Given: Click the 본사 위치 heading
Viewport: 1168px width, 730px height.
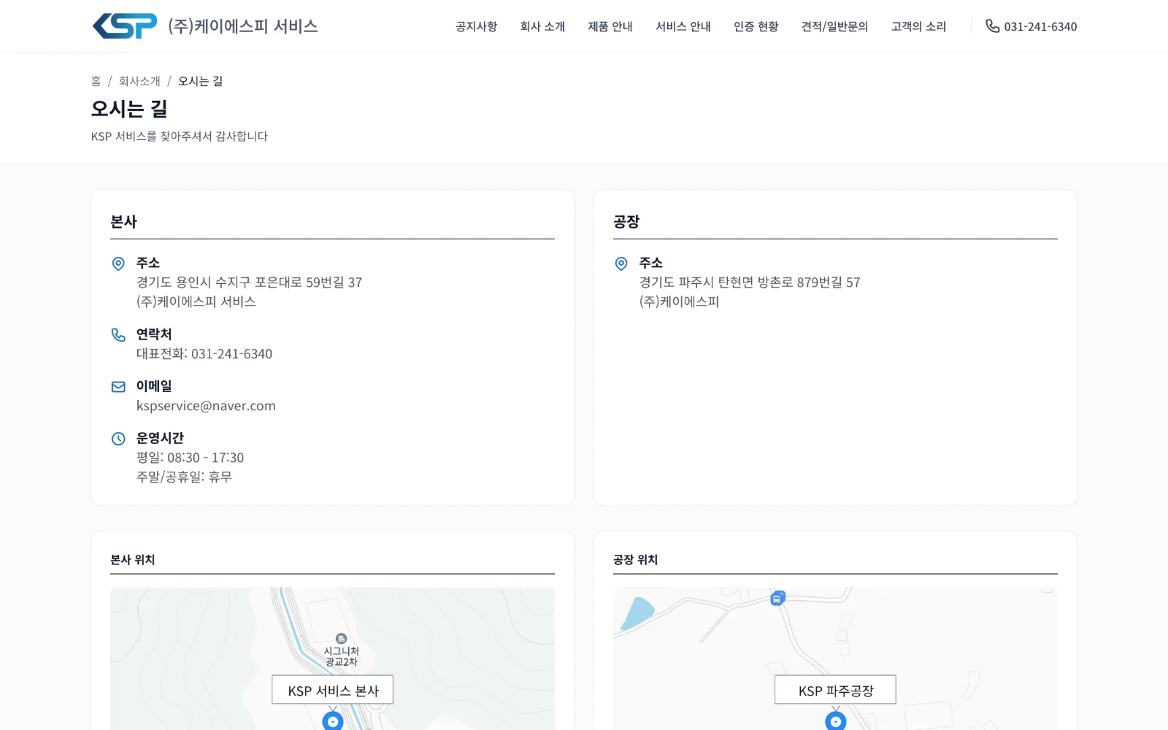Looking at the screenshot, I should pos(133,560).
